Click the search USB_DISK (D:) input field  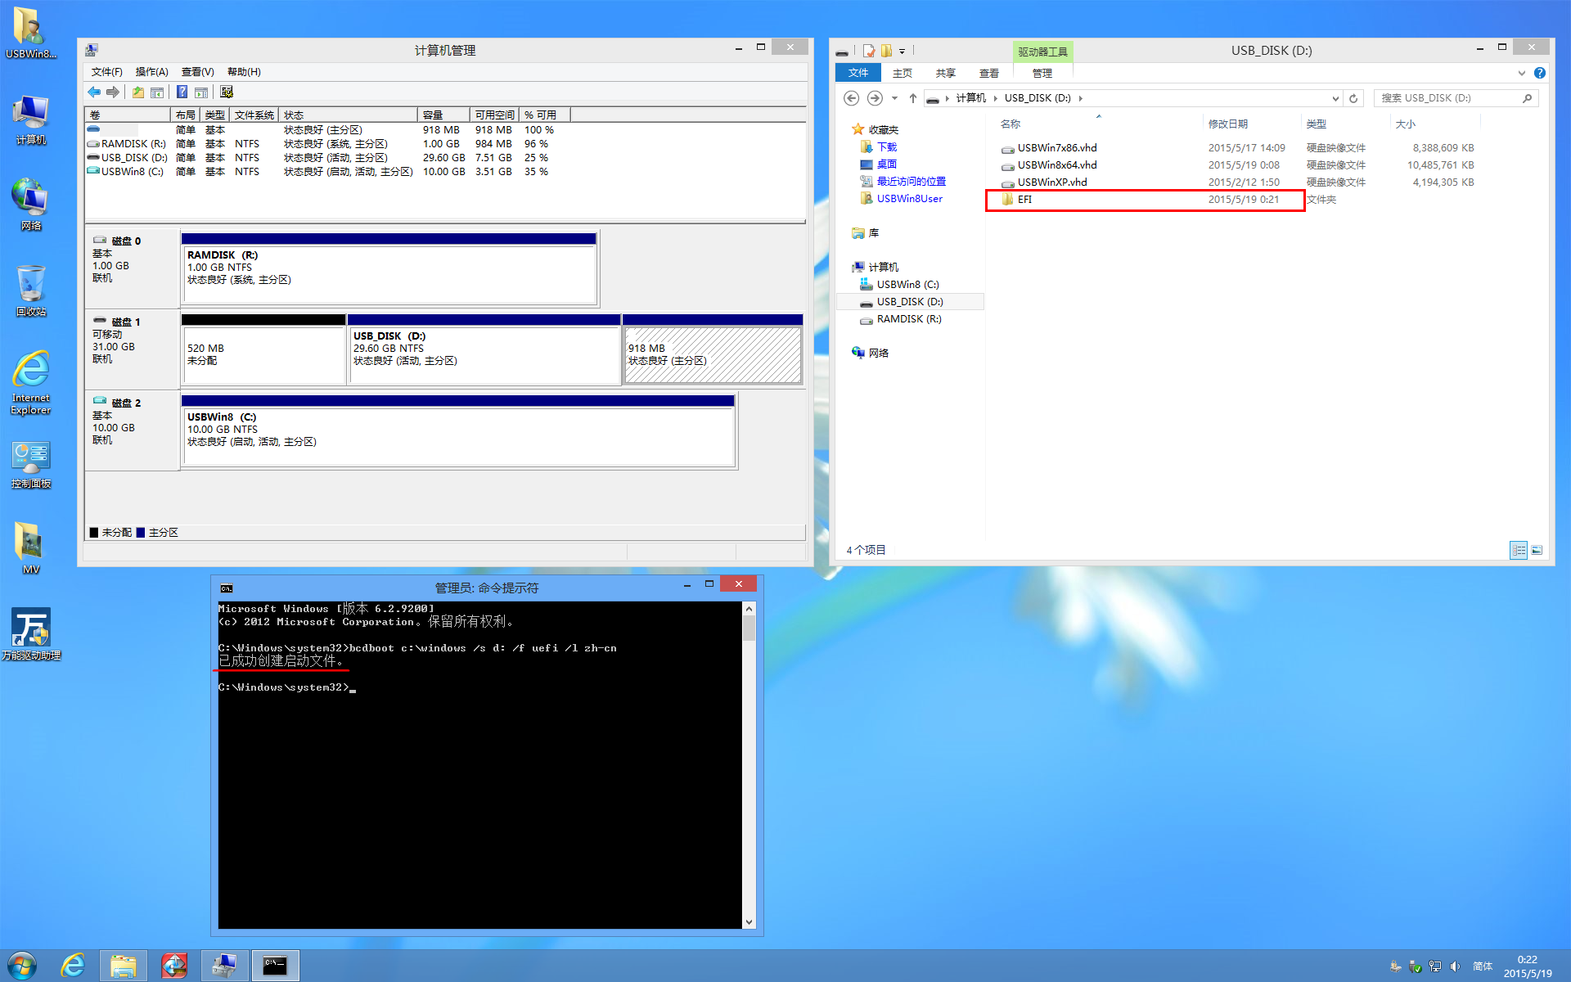point(1447,98)
